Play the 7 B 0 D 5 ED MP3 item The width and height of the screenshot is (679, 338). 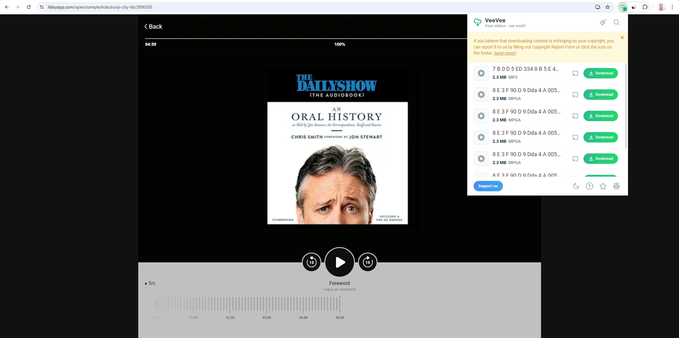[x=481, y=73]
